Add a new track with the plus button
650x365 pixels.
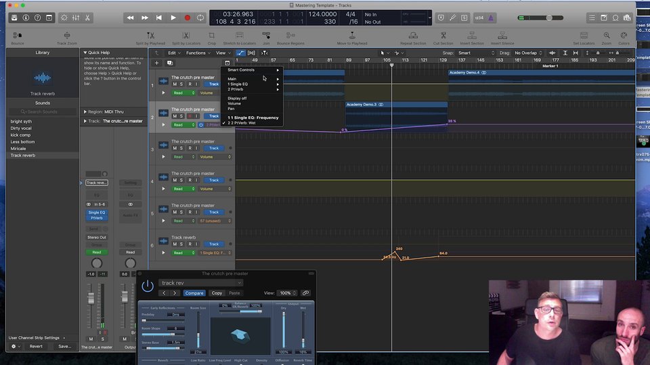pos(156,63)
